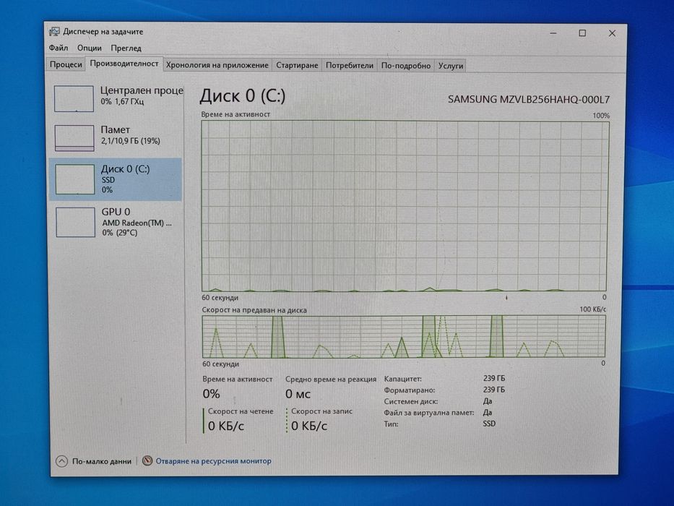Open the Преглед menu
The image size is (674, 506).
[126, 48]
